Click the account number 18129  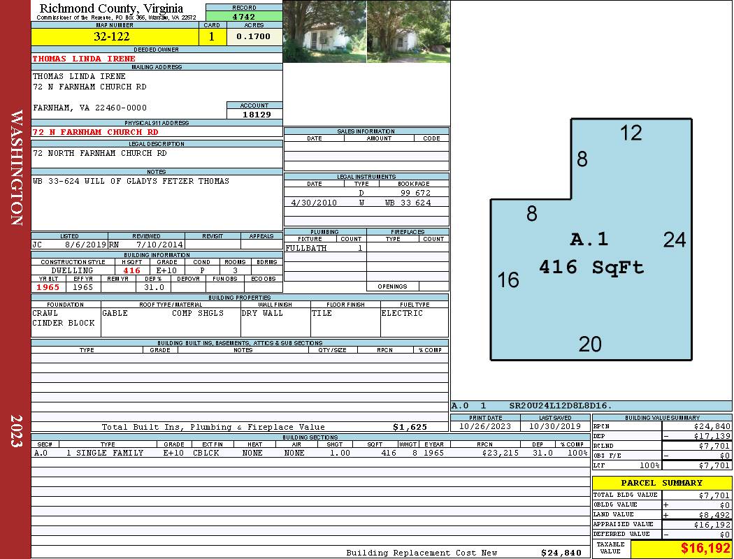coord(254,114)
